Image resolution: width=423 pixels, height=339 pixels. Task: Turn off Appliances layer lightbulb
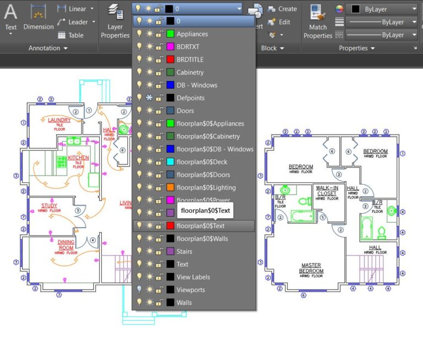pos(139,34)
